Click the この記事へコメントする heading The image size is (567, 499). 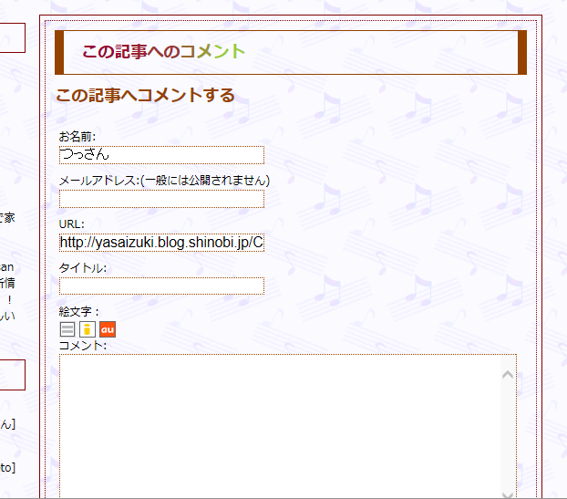tap(145, 95)
